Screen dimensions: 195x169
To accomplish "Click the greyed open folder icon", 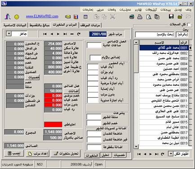I will (x=188, y=17).
